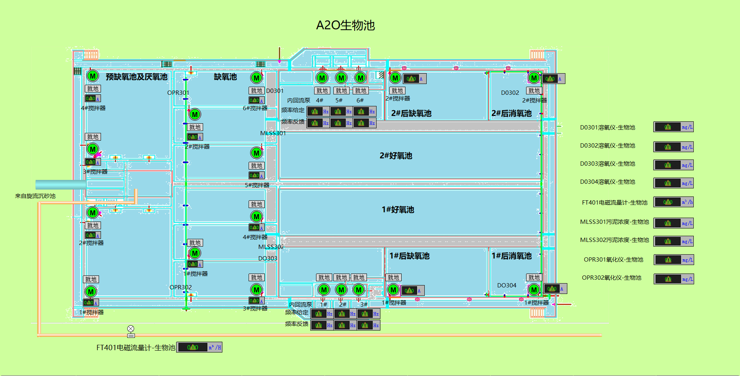Click the 频率反馈 value for pump 5#
This screenshot has width=740, height=376.
pos(341,123)
